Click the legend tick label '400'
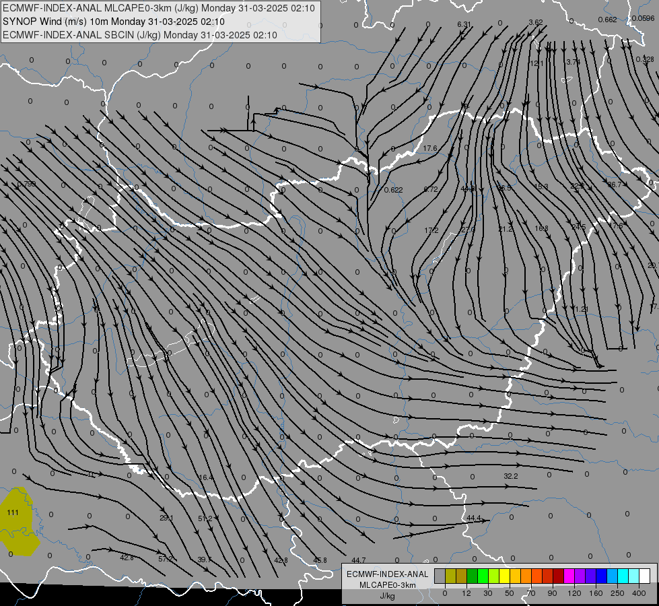Screen dimensions: 659x606 [639, 593]
